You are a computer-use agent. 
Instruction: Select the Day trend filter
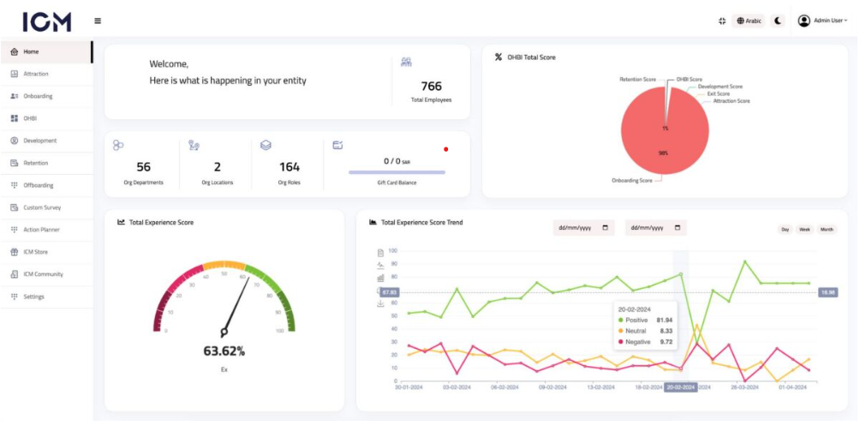785,230
